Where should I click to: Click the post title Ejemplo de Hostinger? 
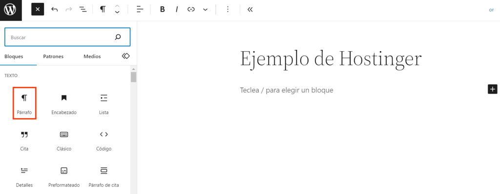pos(331,60)
